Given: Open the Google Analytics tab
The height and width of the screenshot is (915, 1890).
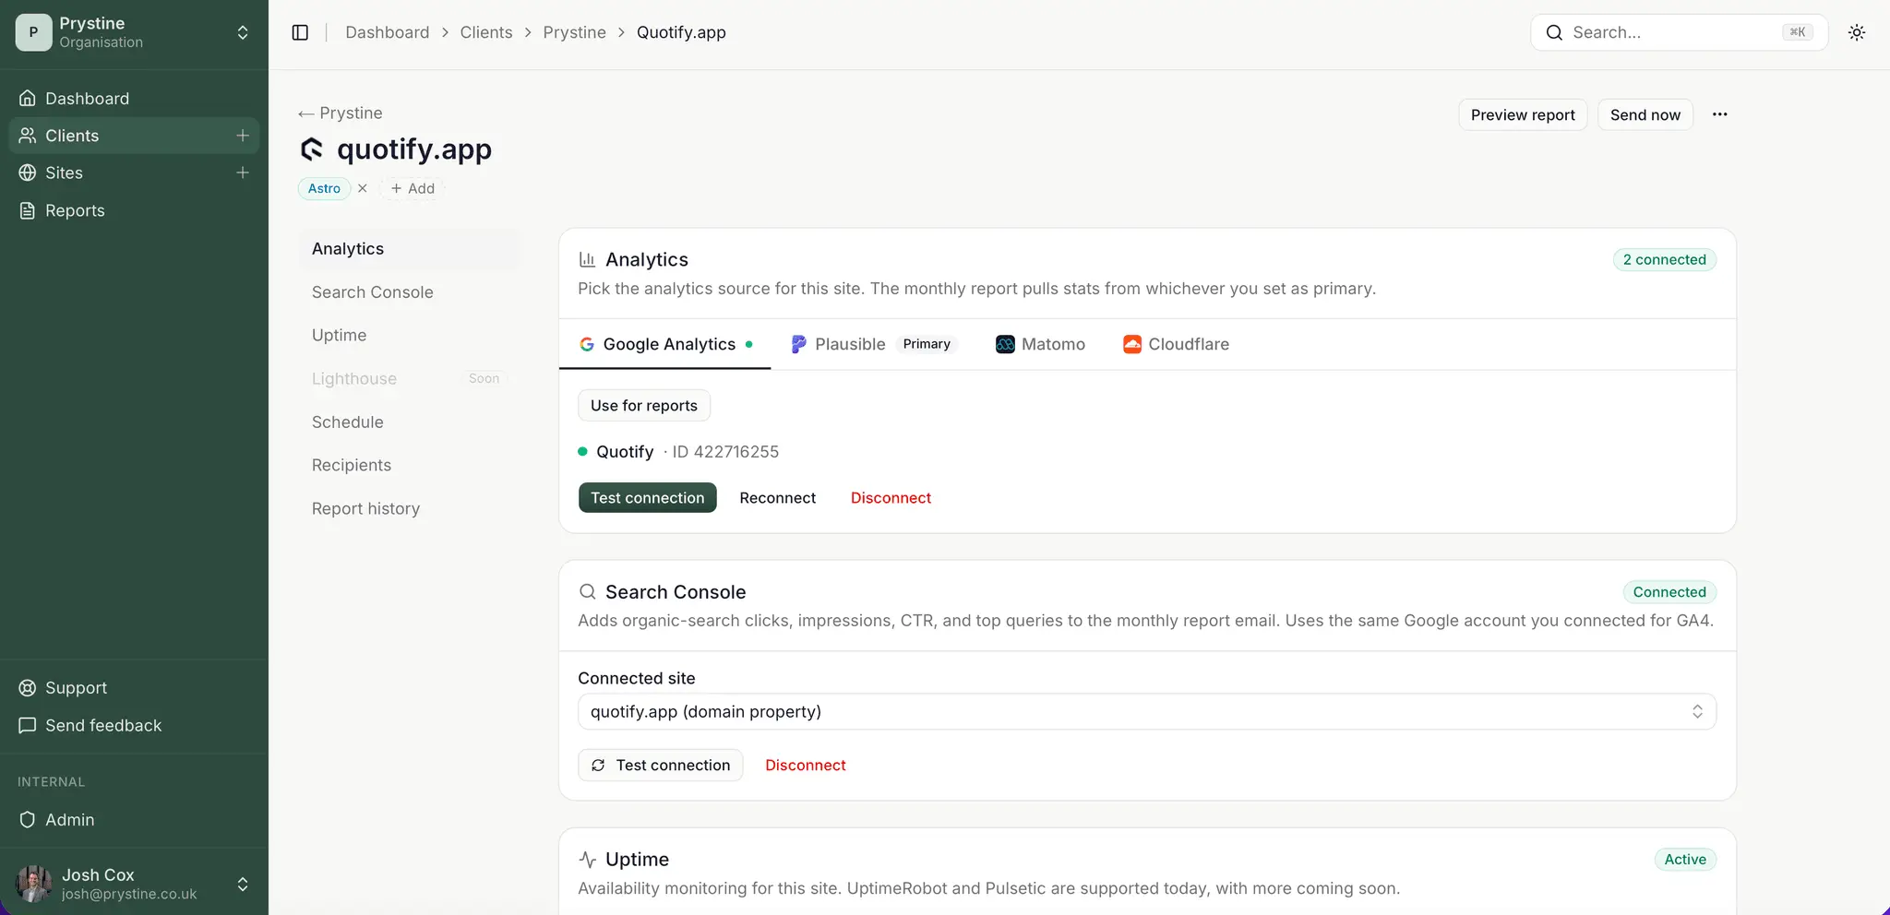Looking at the screenshot, I should [664, 344].
